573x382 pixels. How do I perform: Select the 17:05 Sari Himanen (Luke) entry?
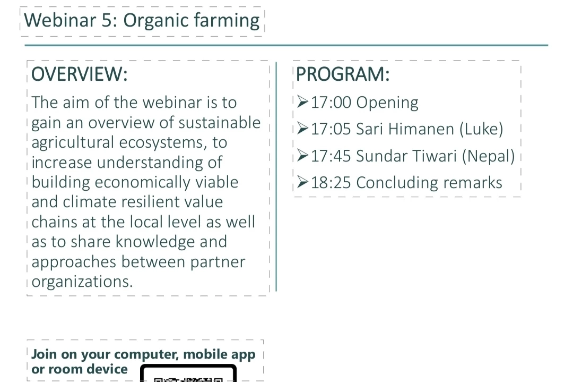point(407,129)
